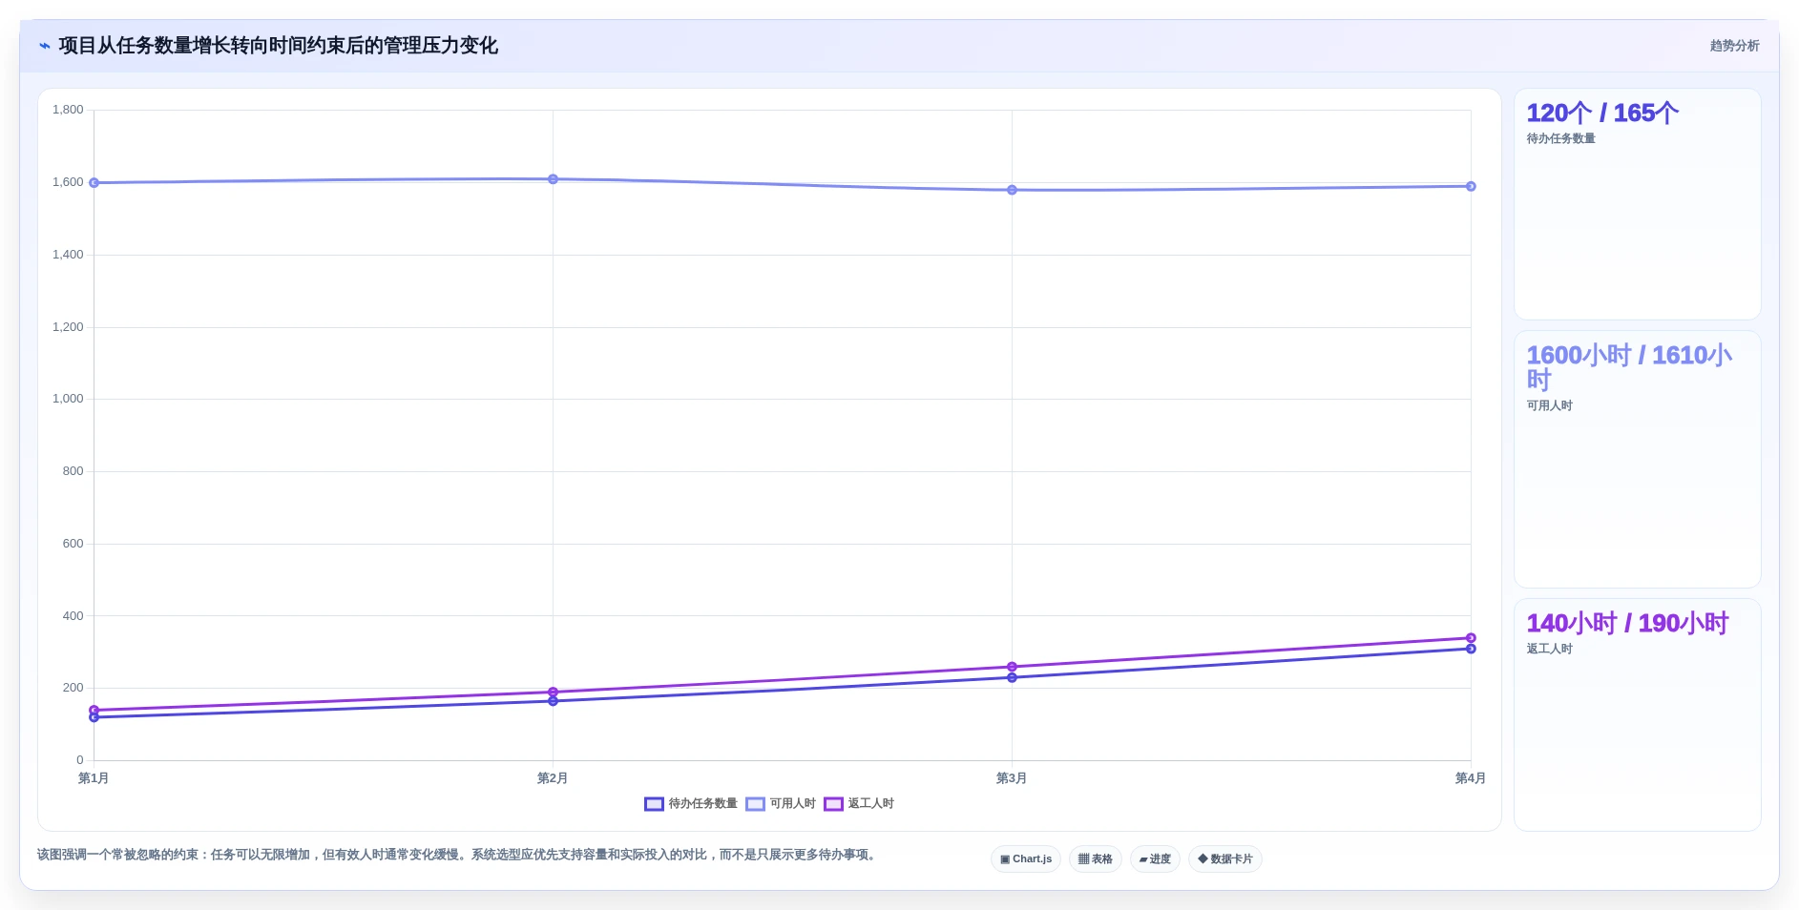This screenshot has height=910, width=1799.
Task: Click the 待办任务数量 card caption
Action: pyautogui.click(x=1560, y=138)
